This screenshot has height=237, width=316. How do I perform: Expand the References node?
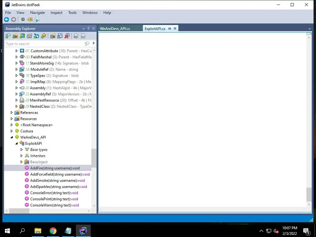point(12,112)
